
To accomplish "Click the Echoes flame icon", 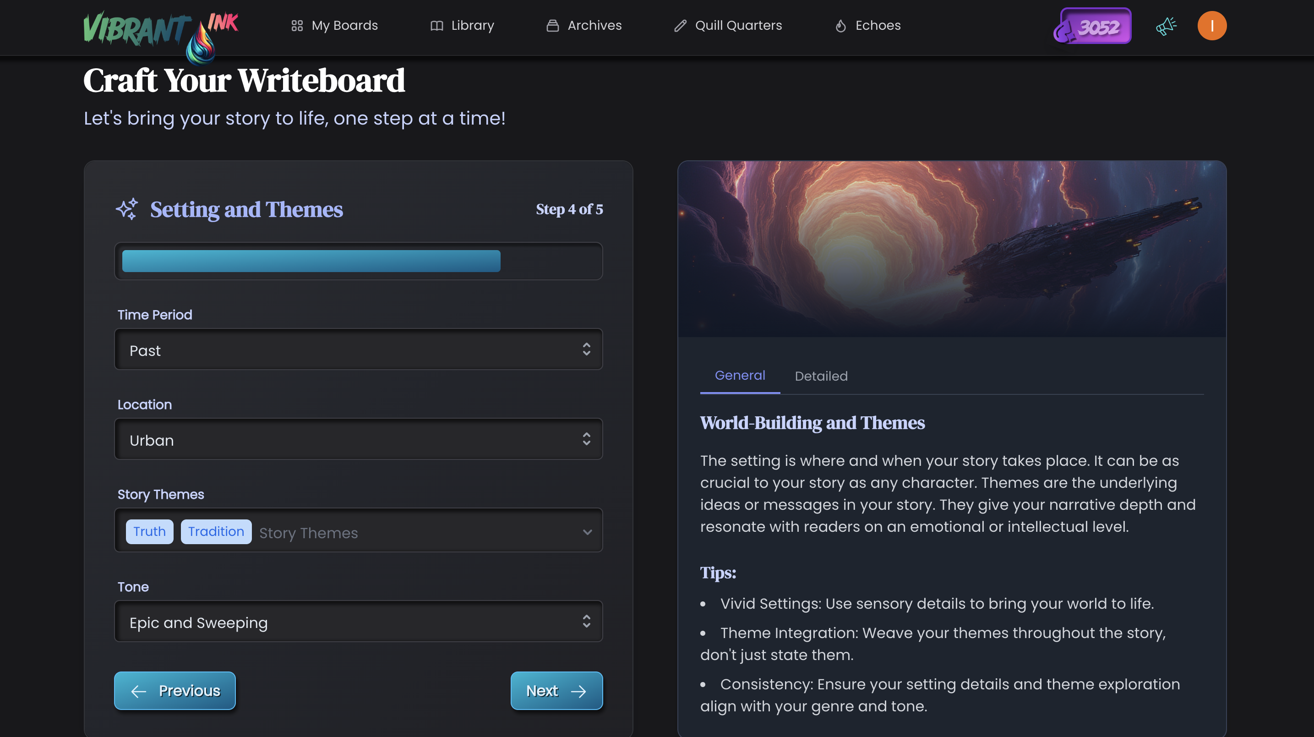I will coord(840,26).
